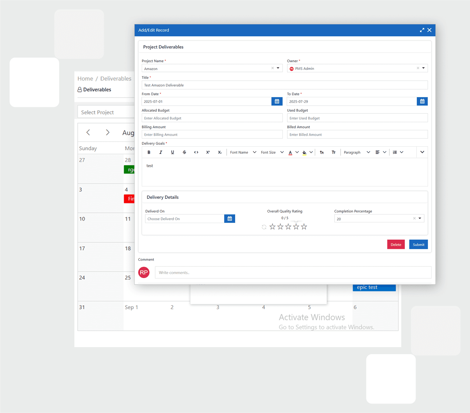Open the alignment options dropdown arrow
Screen dimensions: 470x413
click(385, 152)
